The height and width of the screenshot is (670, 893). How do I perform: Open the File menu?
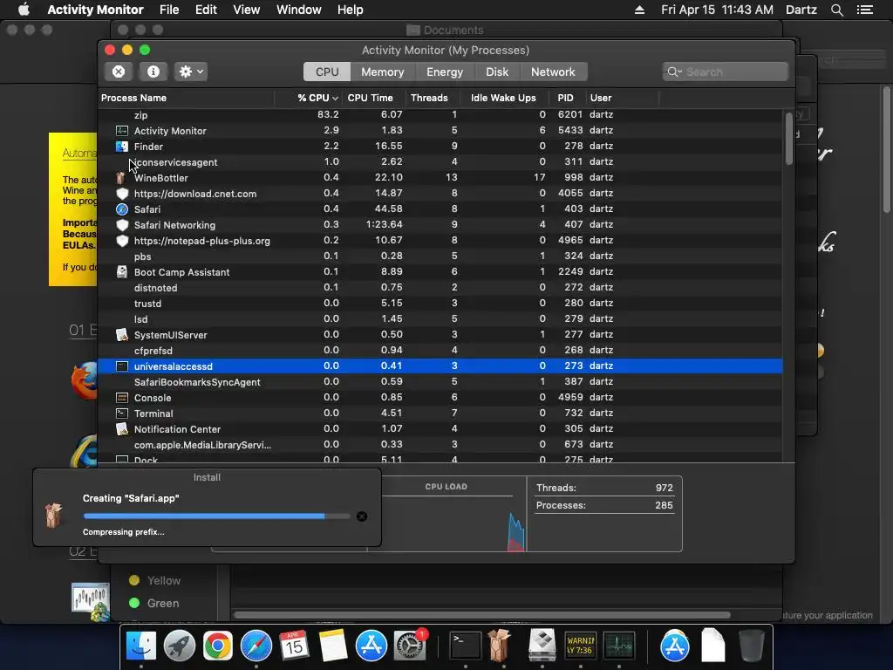[169, 10]
